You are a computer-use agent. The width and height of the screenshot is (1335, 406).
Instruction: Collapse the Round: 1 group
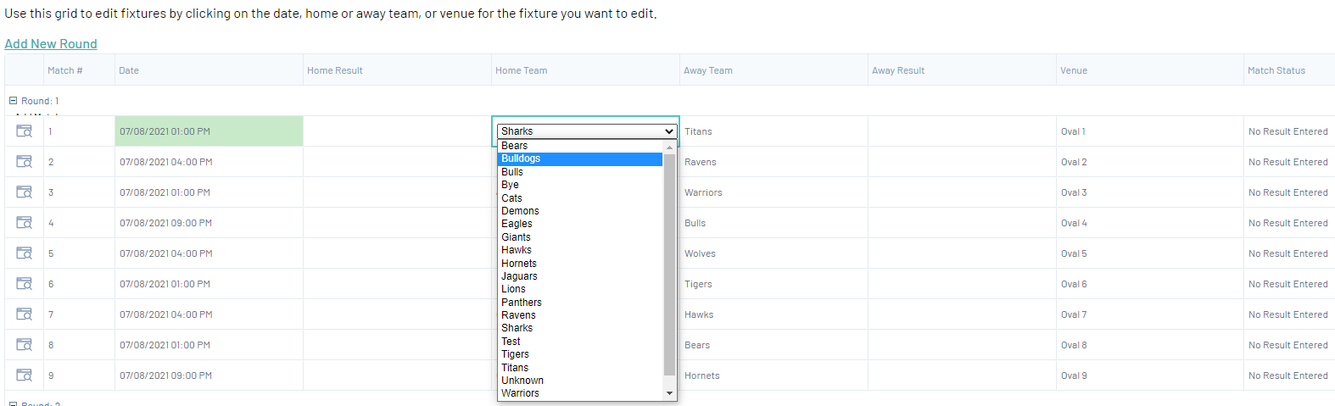[x=13, y=101]
